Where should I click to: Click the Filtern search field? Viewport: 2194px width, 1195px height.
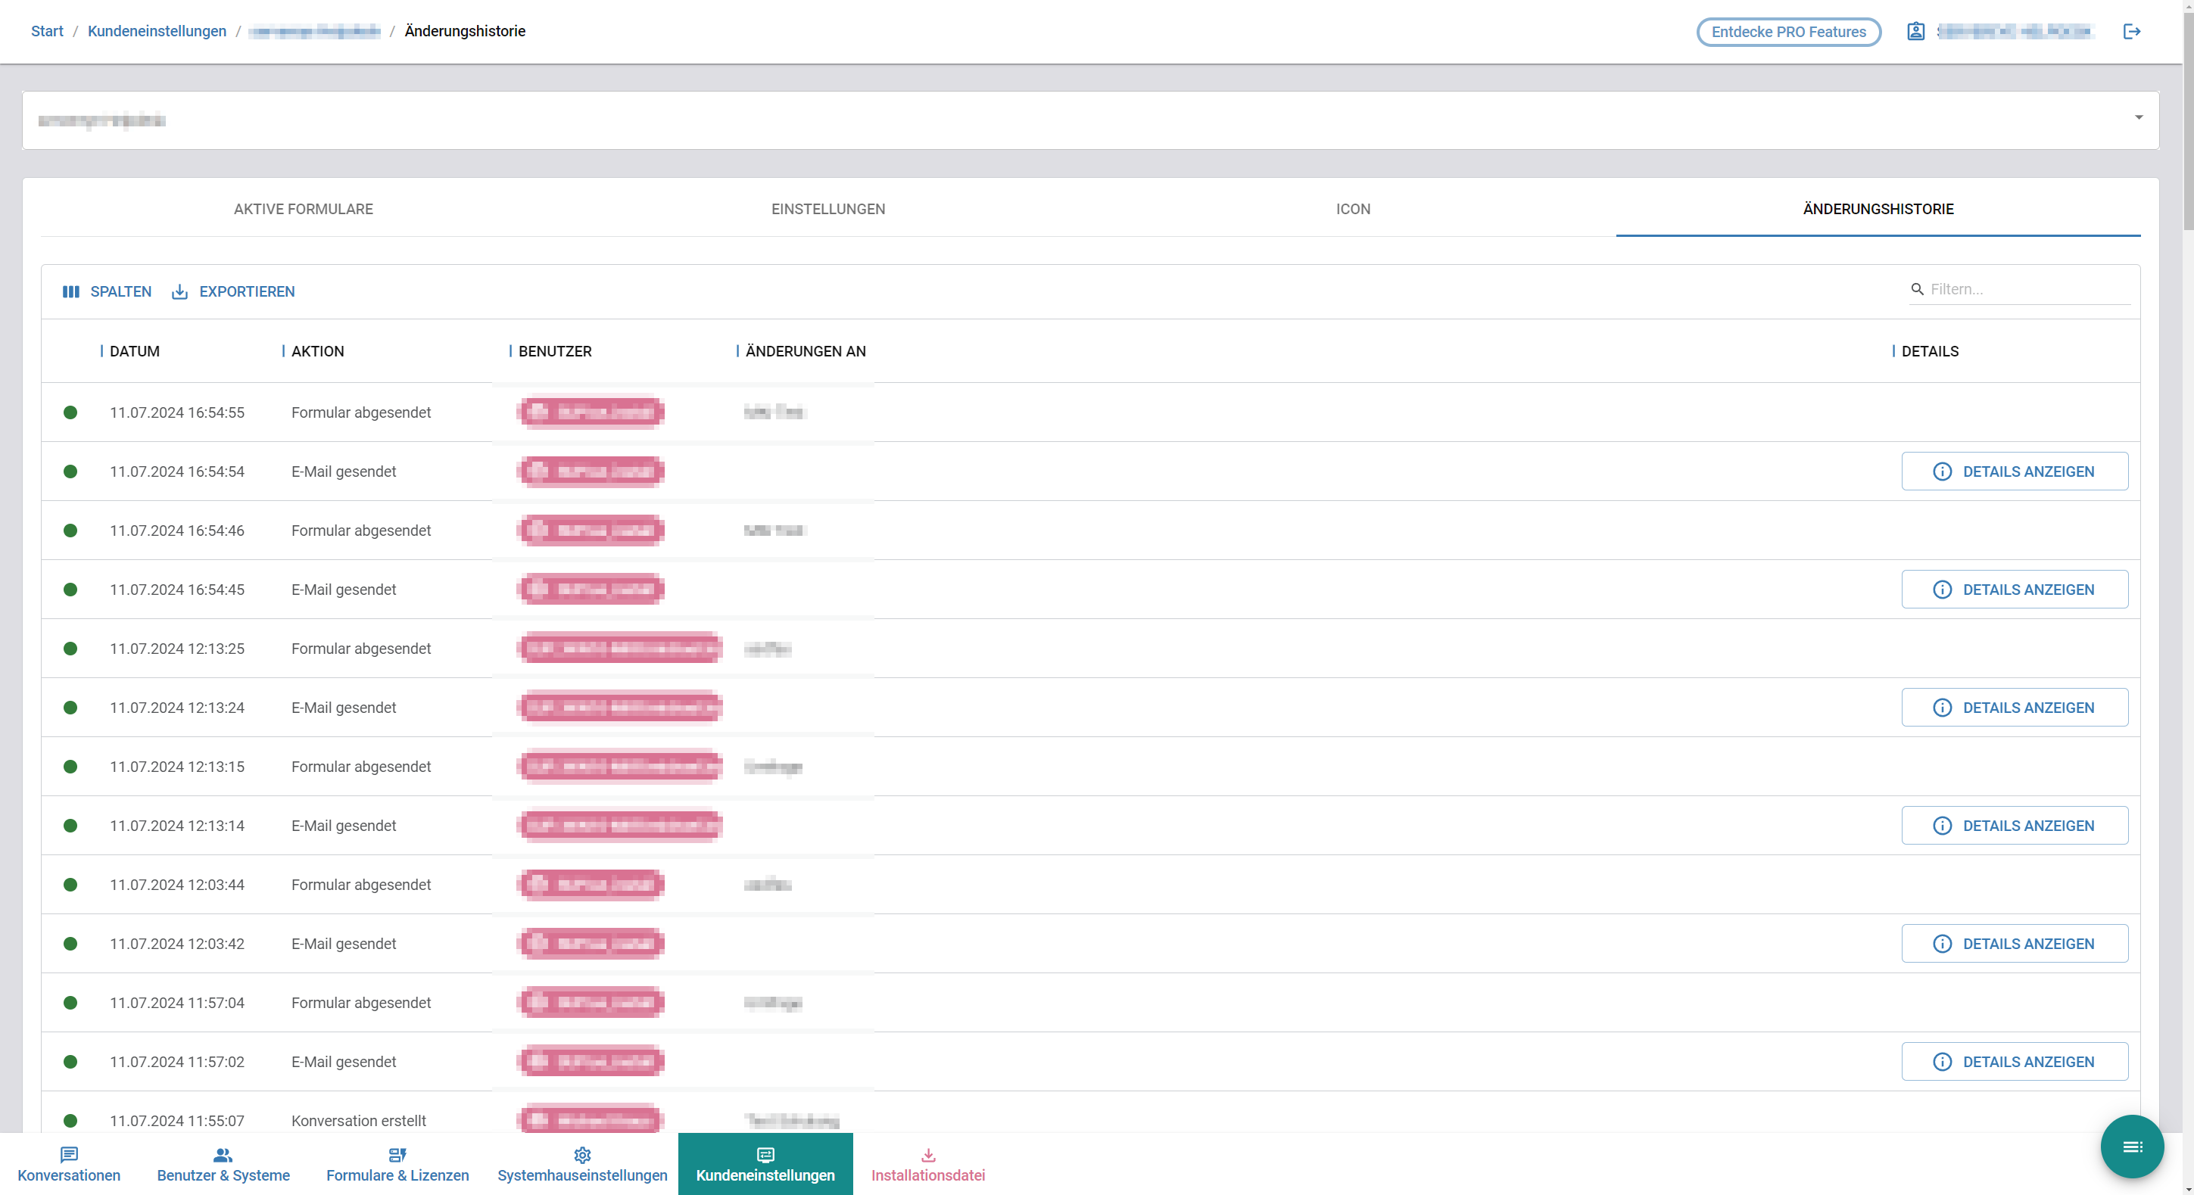[2027, 289]
